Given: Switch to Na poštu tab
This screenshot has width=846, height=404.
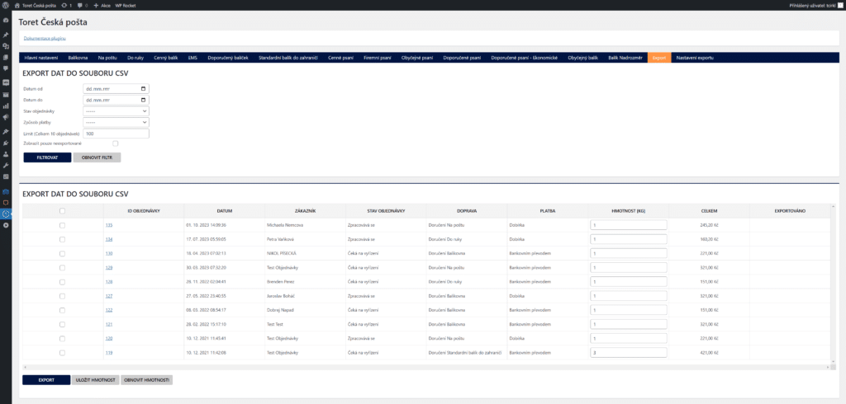Looking at the screenshot, I should tap(107, 57).
